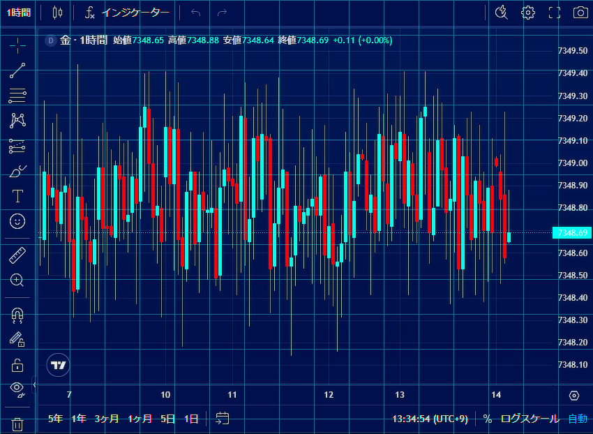Change the candlestick chart style
The height and width of the screenshot is (434, 593).
[x=57, y=13]
